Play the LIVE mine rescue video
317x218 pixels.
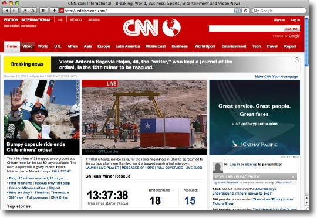pos(144,114)
